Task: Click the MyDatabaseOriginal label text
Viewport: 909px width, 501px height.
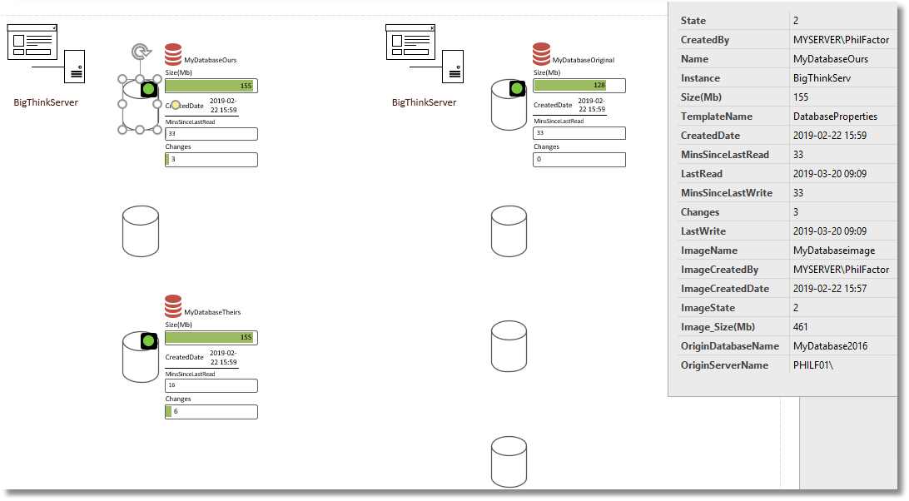Action: 584,60
